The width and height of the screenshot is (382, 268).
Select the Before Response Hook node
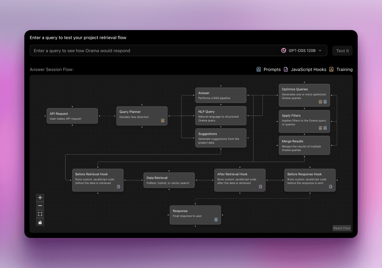[x=310, y=180]
